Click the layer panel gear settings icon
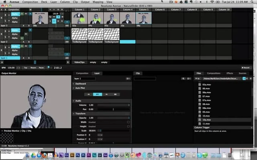 [x=128, y=79]
